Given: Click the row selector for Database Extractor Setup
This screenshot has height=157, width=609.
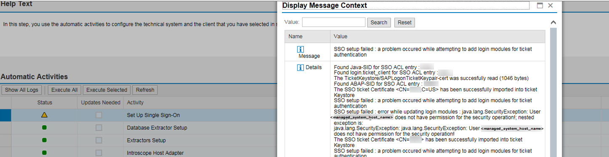Looking at the screenshot, I should click(5, 128).
